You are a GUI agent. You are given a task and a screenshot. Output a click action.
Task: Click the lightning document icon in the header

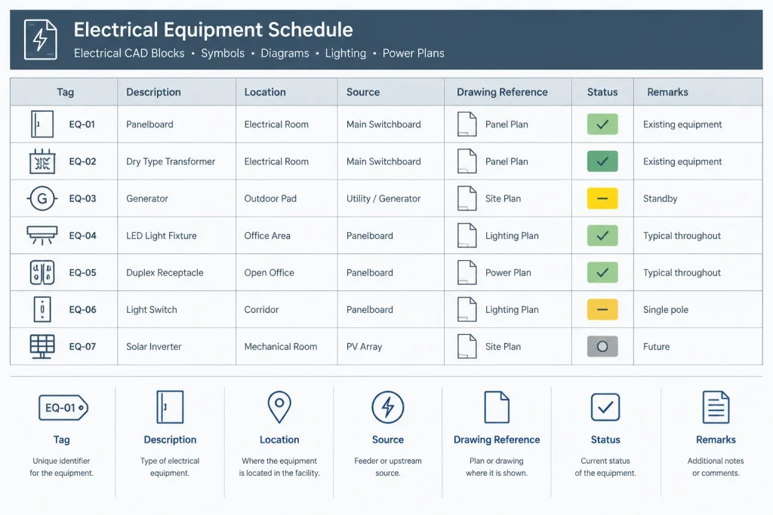click(41, 39)
